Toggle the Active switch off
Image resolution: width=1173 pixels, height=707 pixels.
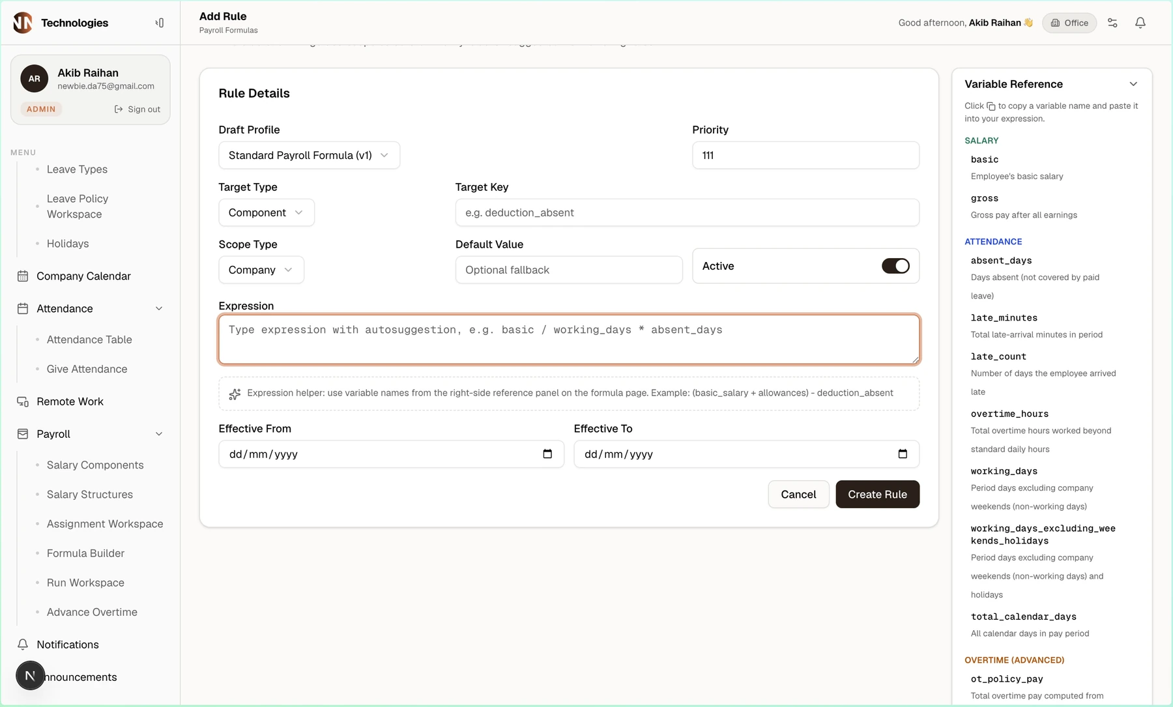(x=895, y=266)
